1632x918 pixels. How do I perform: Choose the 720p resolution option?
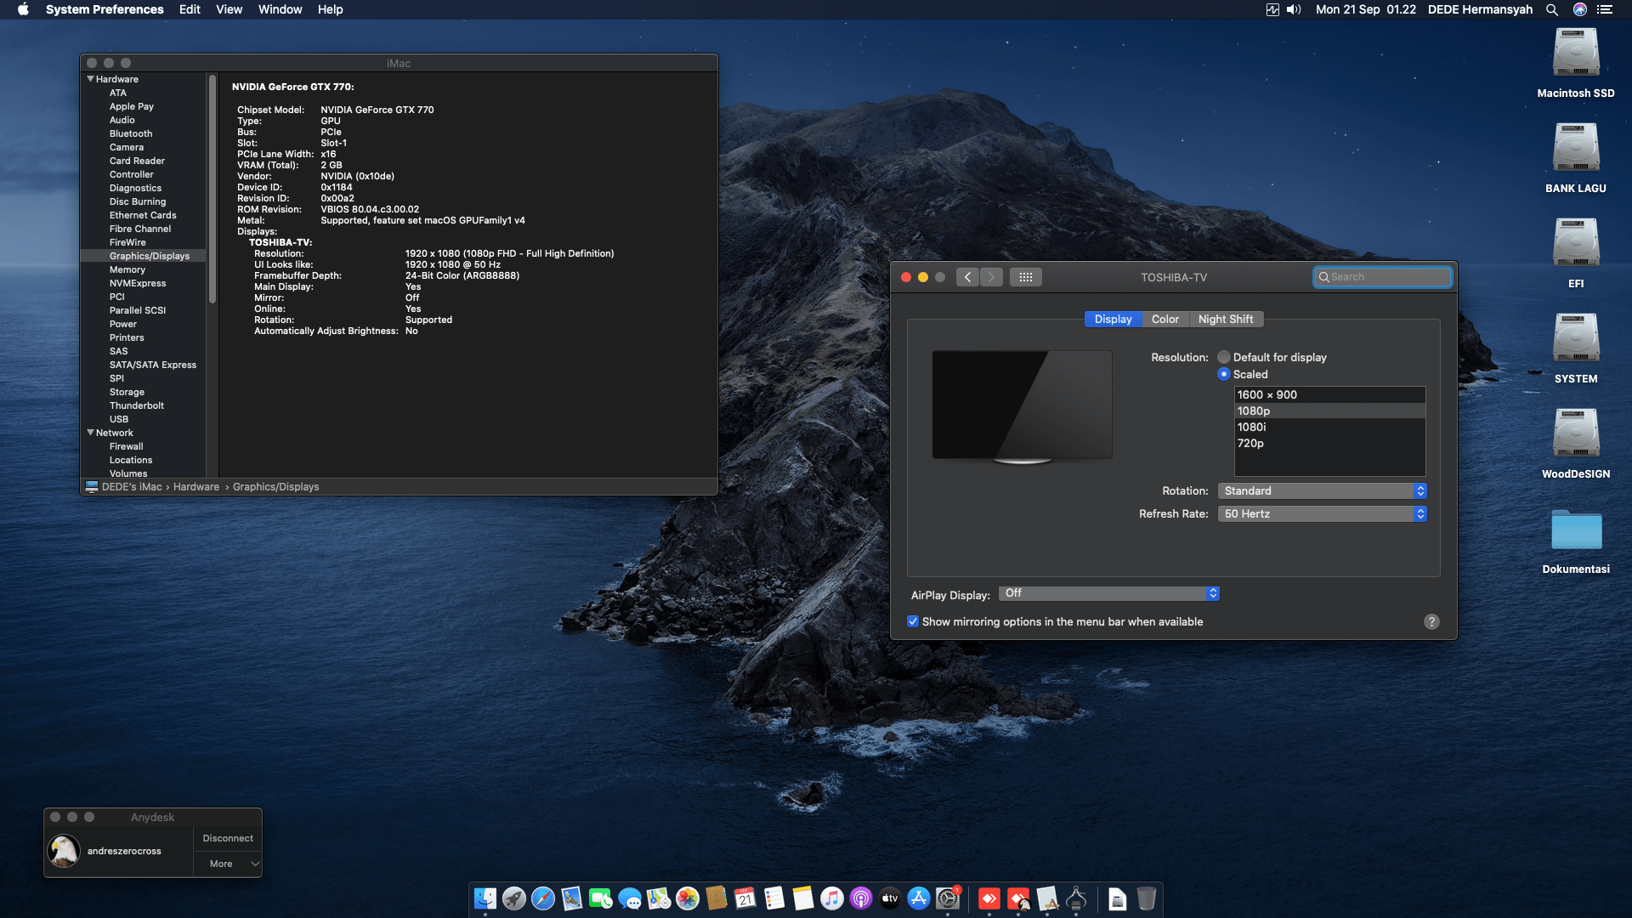point(1250,443)
